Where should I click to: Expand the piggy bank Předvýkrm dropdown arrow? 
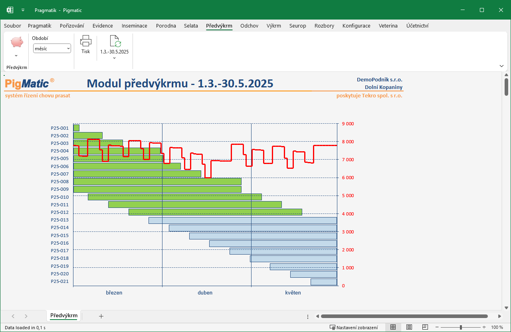(x=16, y=56)
